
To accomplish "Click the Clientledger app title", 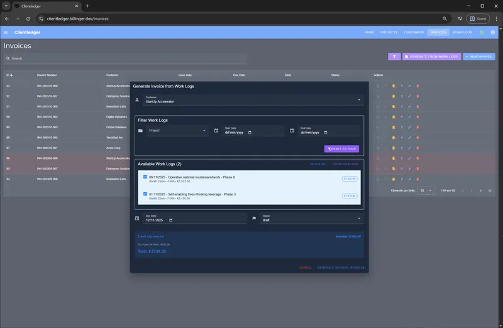I will click(x=27, y=33).
